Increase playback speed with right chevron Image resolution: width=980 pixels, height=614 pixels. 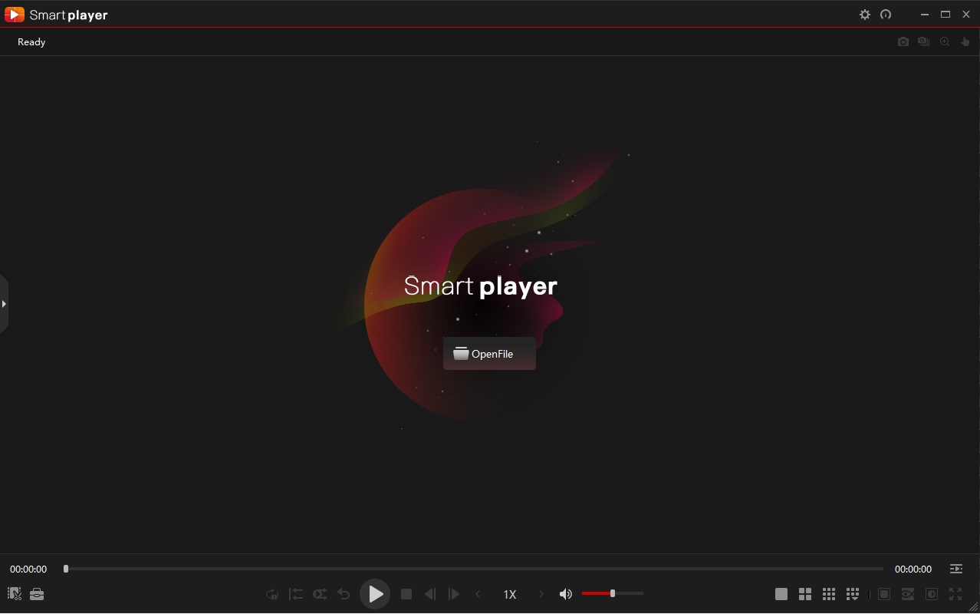point(541,594)
